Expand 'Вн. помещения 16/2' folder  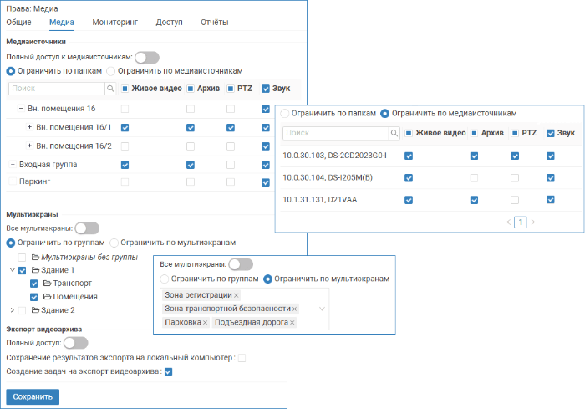tap(29, 146)
